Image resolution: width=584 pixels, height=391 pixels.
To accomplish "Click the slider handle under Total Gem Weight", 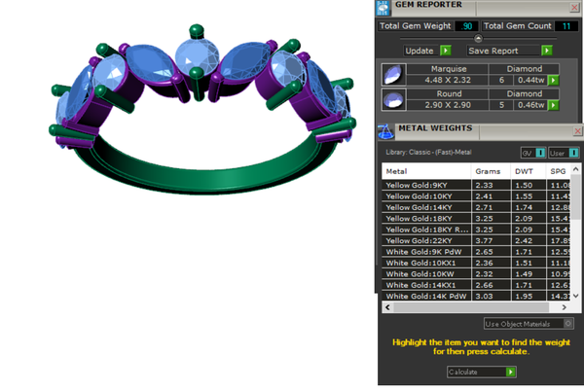I will coord(478,38).
